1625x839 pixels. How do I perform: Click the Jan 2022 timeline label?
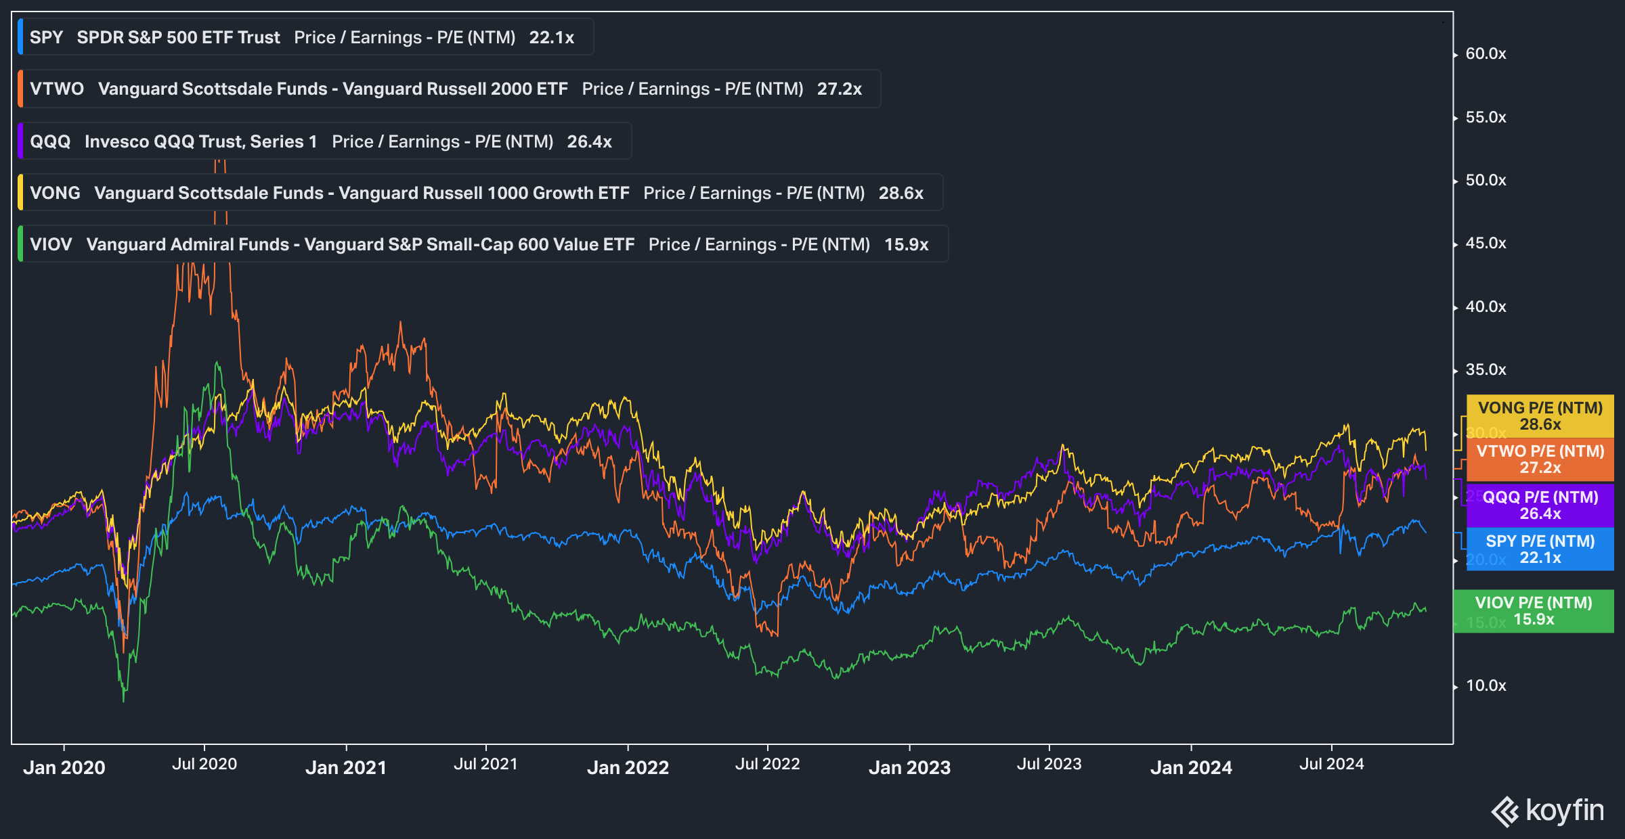point(628,767)
